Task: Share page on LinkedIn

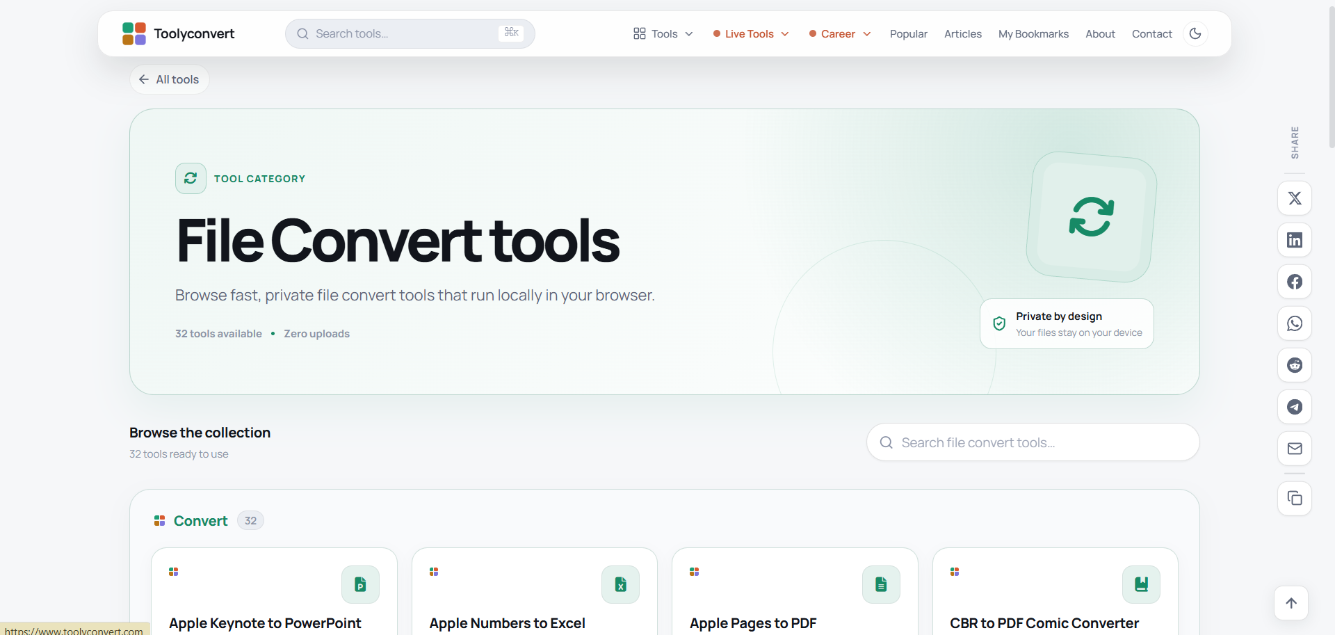Action: point(1295,240)
